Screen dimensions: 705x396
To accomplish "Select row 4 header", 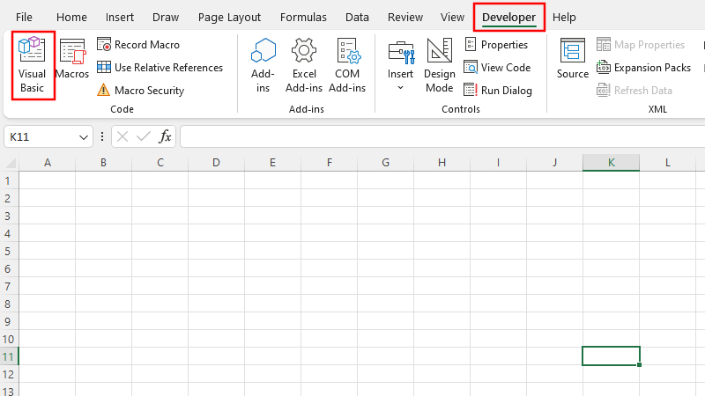I will click(9, 233).
